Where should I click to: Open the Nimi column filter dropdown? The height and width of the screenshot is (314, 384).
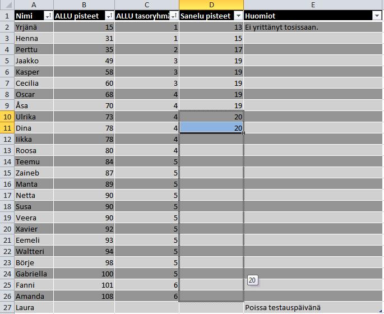pyautogui.click(x=48, y=16)
